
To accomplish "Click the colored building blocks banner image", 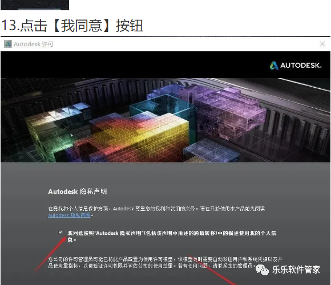I will click(165, 120).
